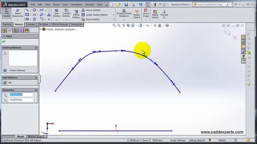Select the Corner Rectangle tool
The height and width of the screenshot is (144, 257).
(x=27, y=15)
